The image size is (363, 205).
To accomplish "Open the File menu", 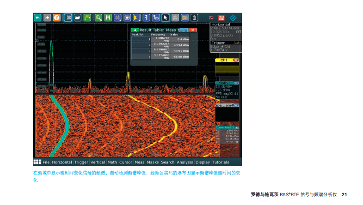I will 46,162.
